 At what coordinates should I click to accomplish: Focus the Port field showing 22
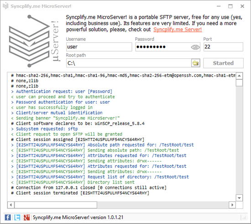click(223, 47)
